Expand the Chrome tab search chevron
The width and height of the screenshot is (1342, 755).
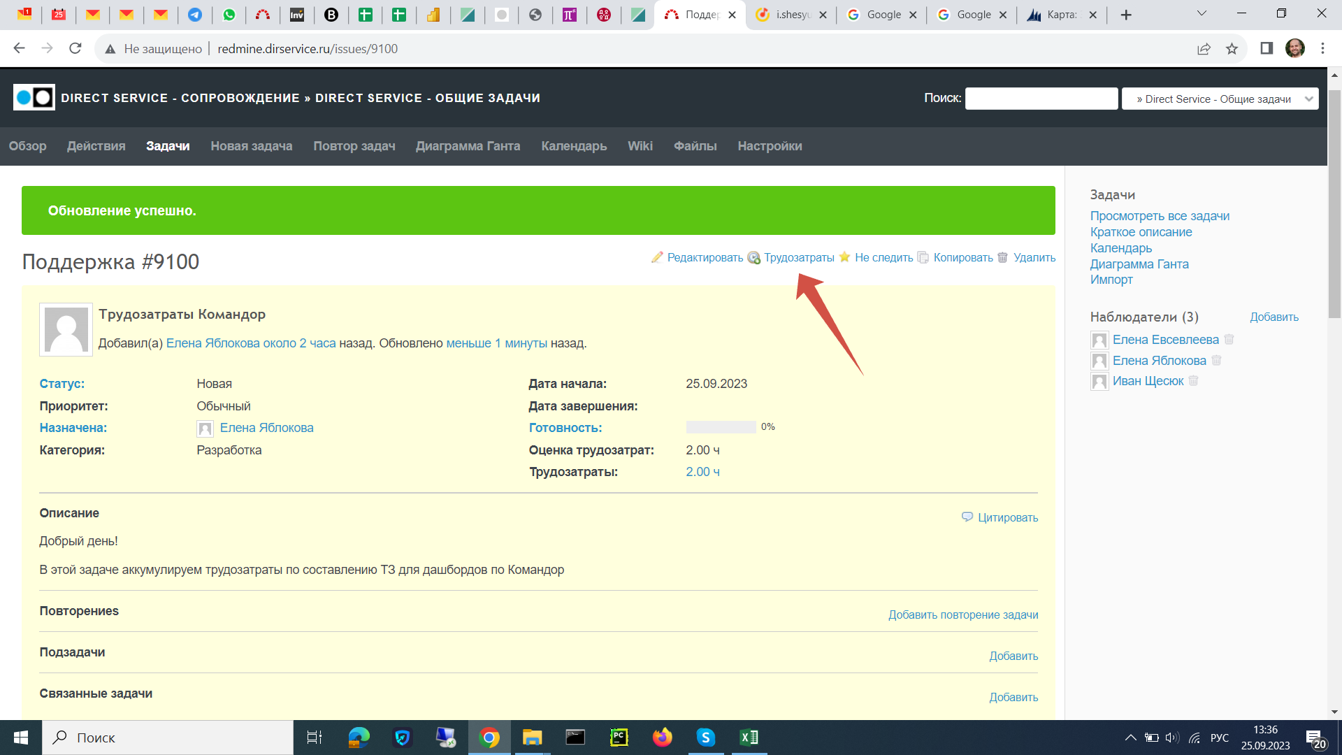pyautogui.click(x=1202, y=14)
